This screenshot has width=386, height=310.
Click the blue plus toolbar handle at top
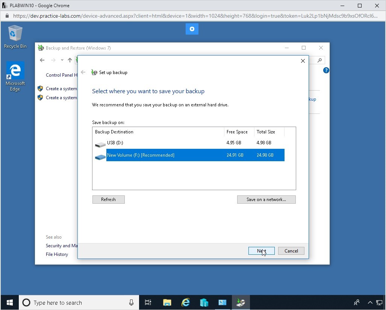tap(192, 29)
